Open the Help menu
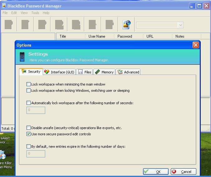This screenshot has height=177, width=211. tap(46, 13)
